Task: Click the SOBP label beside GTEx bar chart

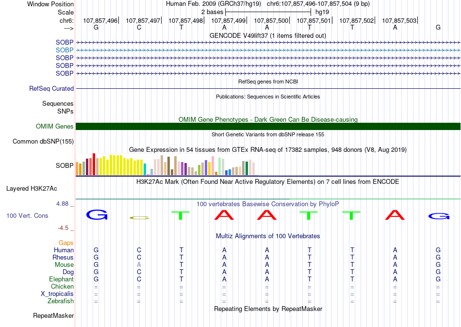Action: point(65,166)
